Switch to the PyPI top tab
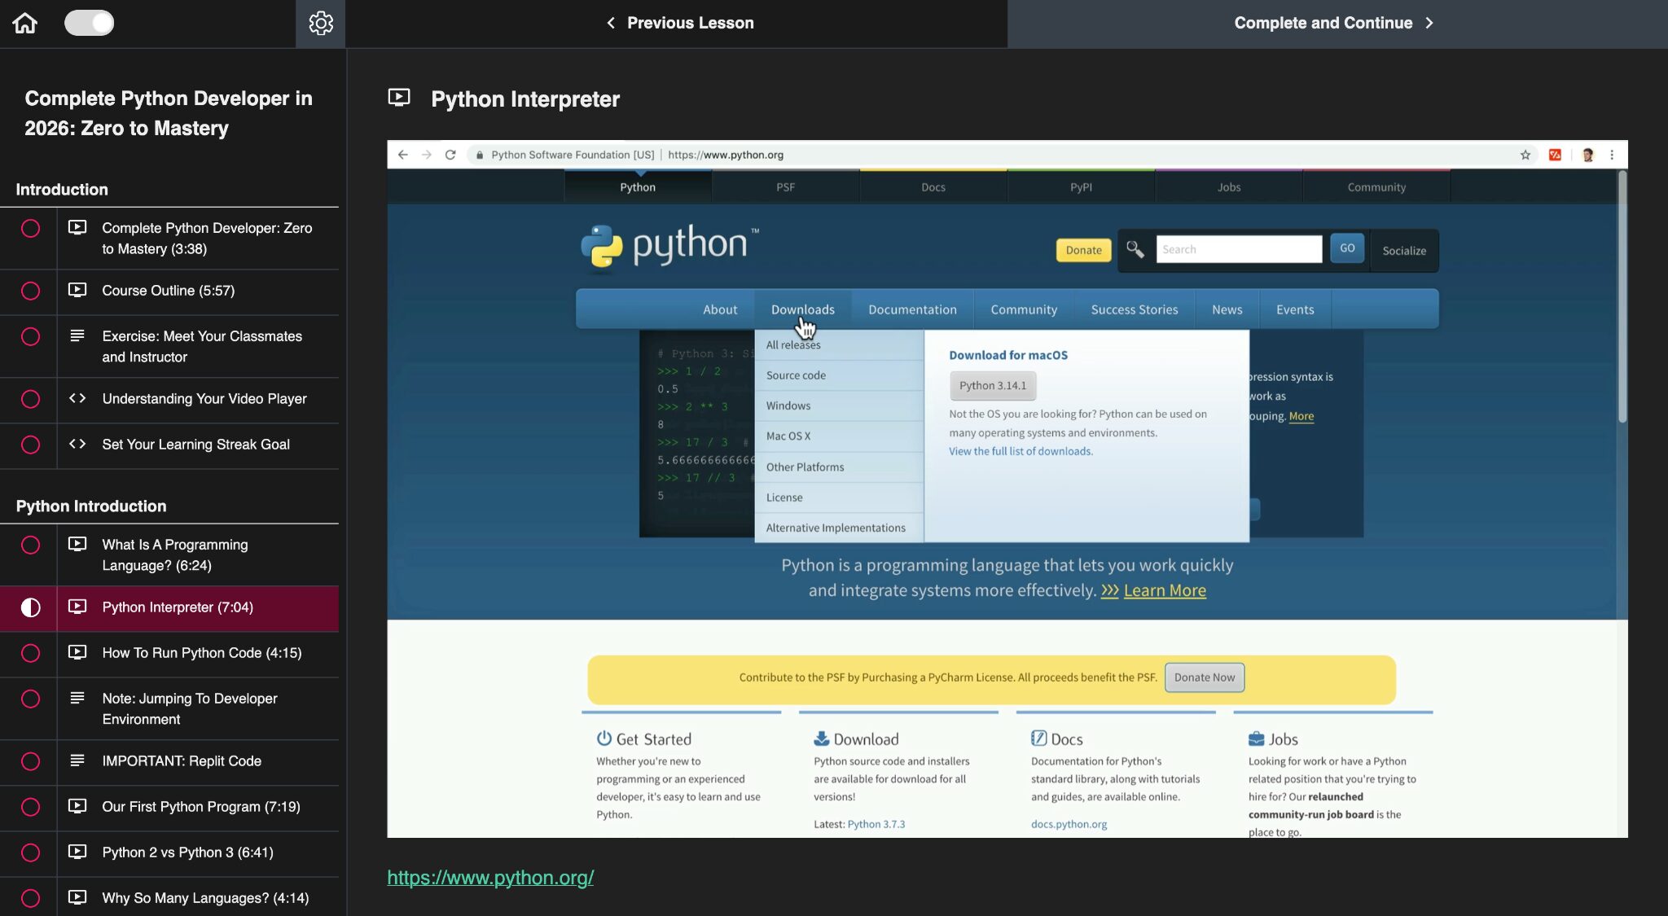 [1081, 187]
